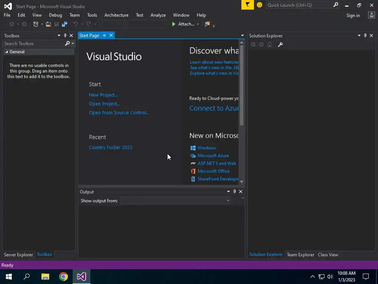Click Open from Source Control... link
The image size is (378, 284).
coord(119,113)
